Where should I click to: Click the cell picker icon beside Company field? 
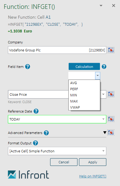click(x=111, y=50)
